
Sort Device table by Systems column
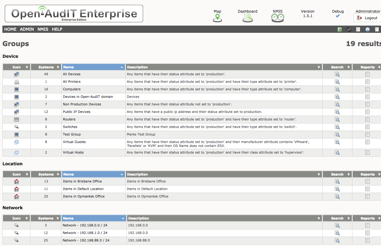(x=46, y=67)
